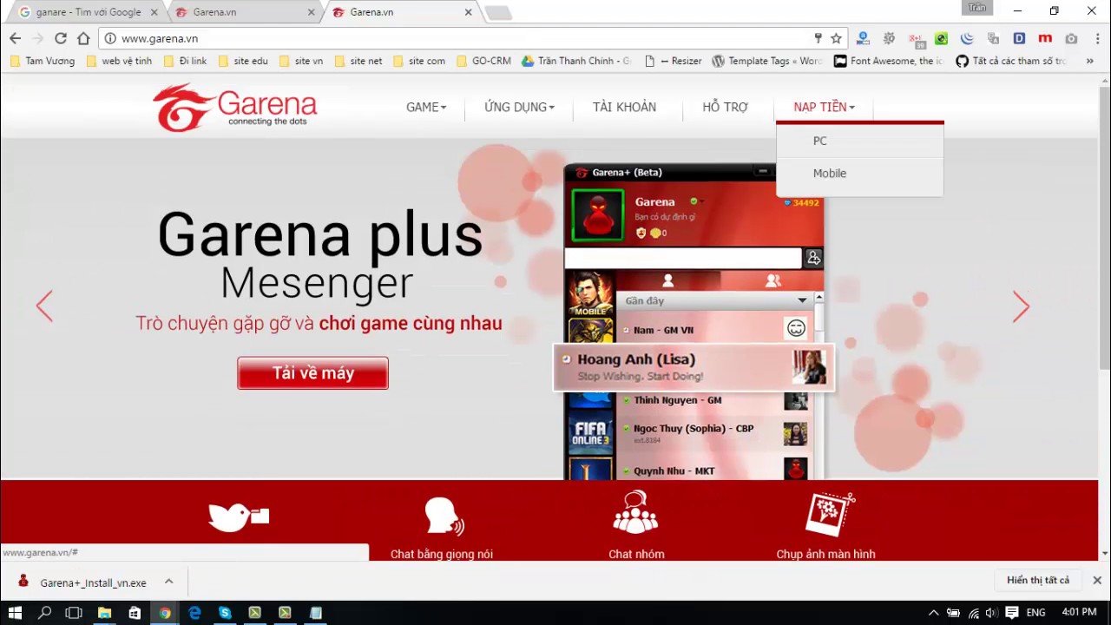Image resolution: width=1111 pixels, height=625 pixels.
Task: Show the previous slide with the left arrow
Action: (x=44, y=306)
